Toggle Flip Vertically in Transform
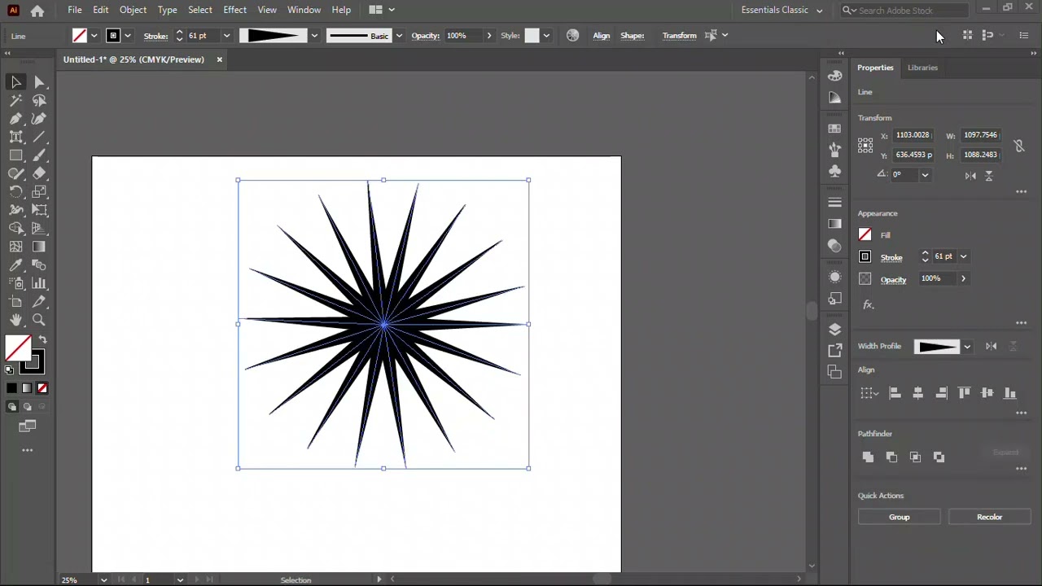 pyautogui.click(x=989, y=175)
